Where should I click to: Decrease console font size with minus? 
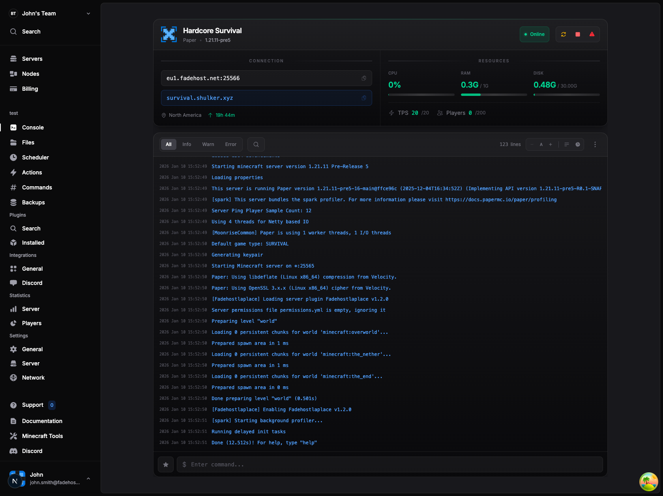[x=532, y=144]
